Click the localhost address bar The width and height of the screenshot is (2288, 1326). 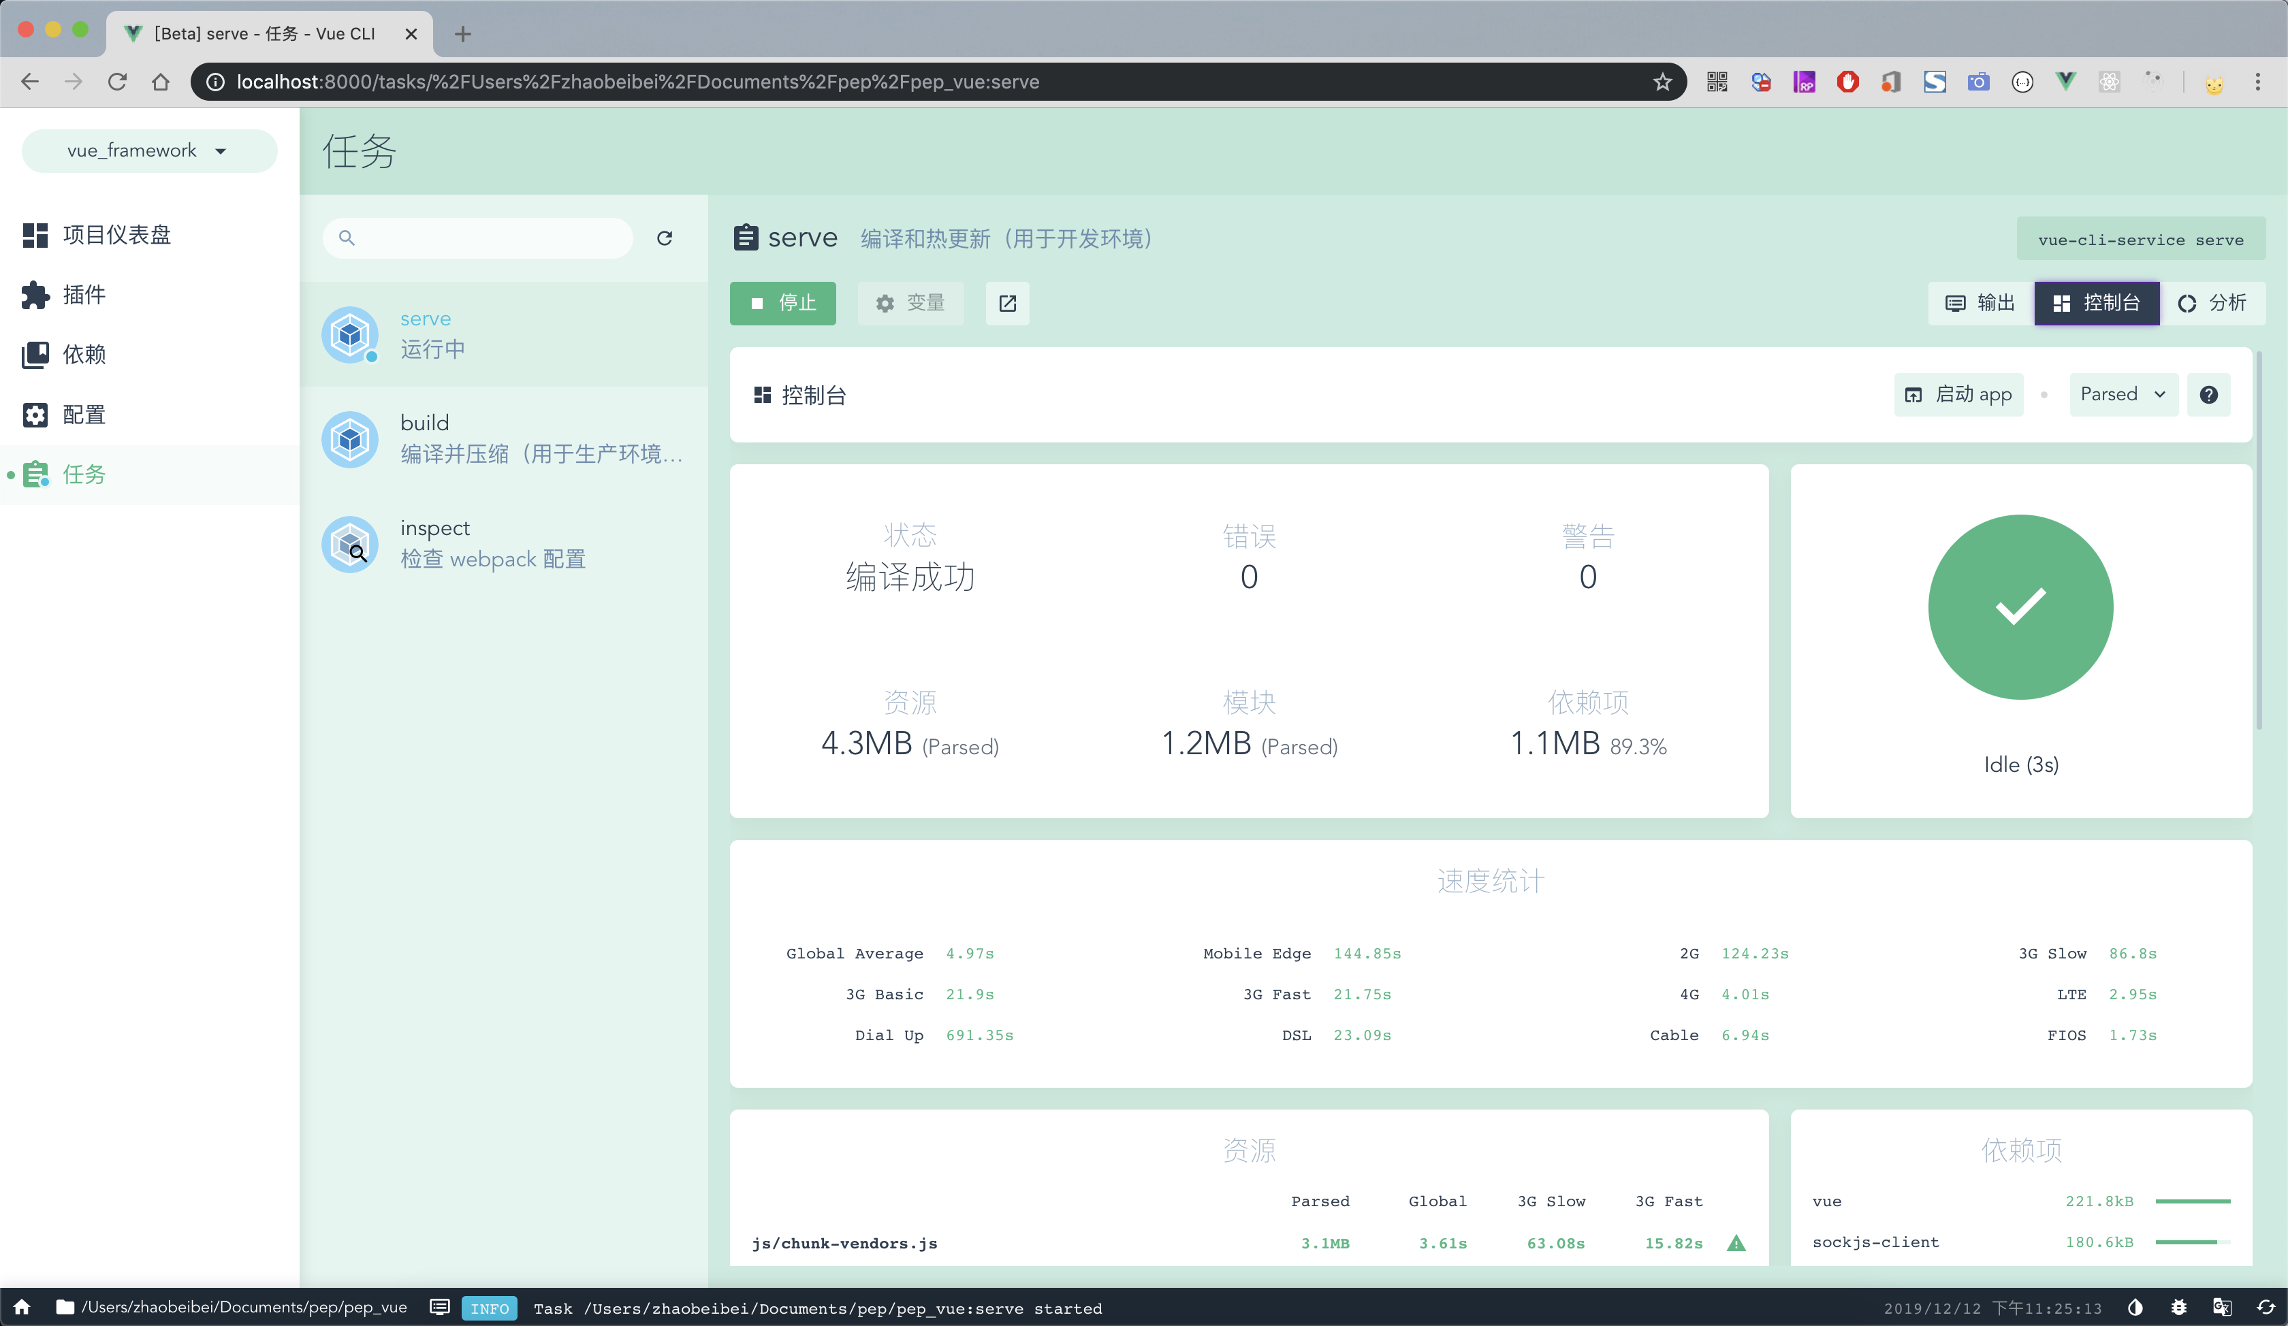coord(939,82)
